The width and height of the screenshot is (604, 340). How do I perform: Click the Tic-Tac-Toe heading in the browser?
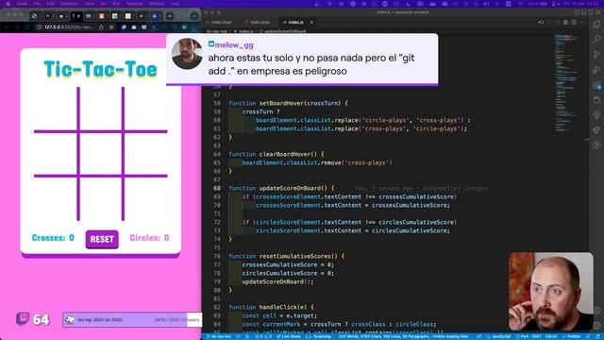[101, 69]
